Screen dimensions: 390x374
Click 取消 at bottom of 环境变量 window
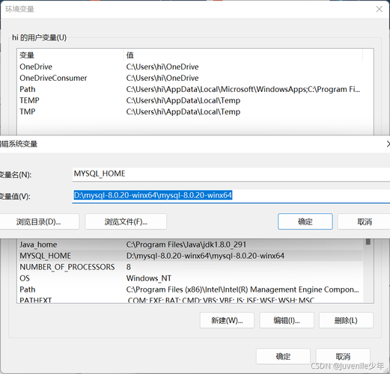(343, 356)
